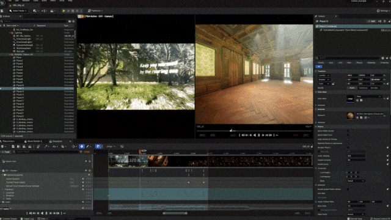Collapse the Physics section in Details
391x220 pixels.
pos(316,127)
